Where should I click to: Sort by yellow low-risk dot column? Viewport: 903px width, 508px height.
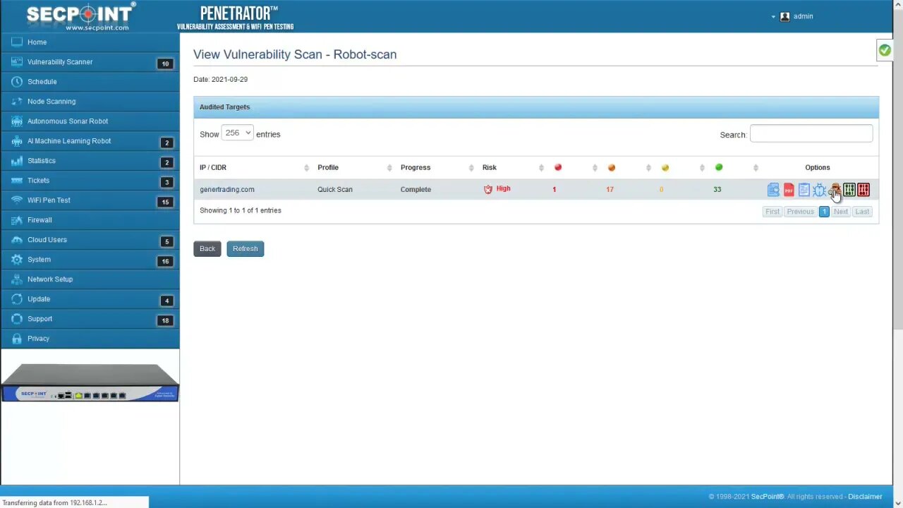[680, 167]
